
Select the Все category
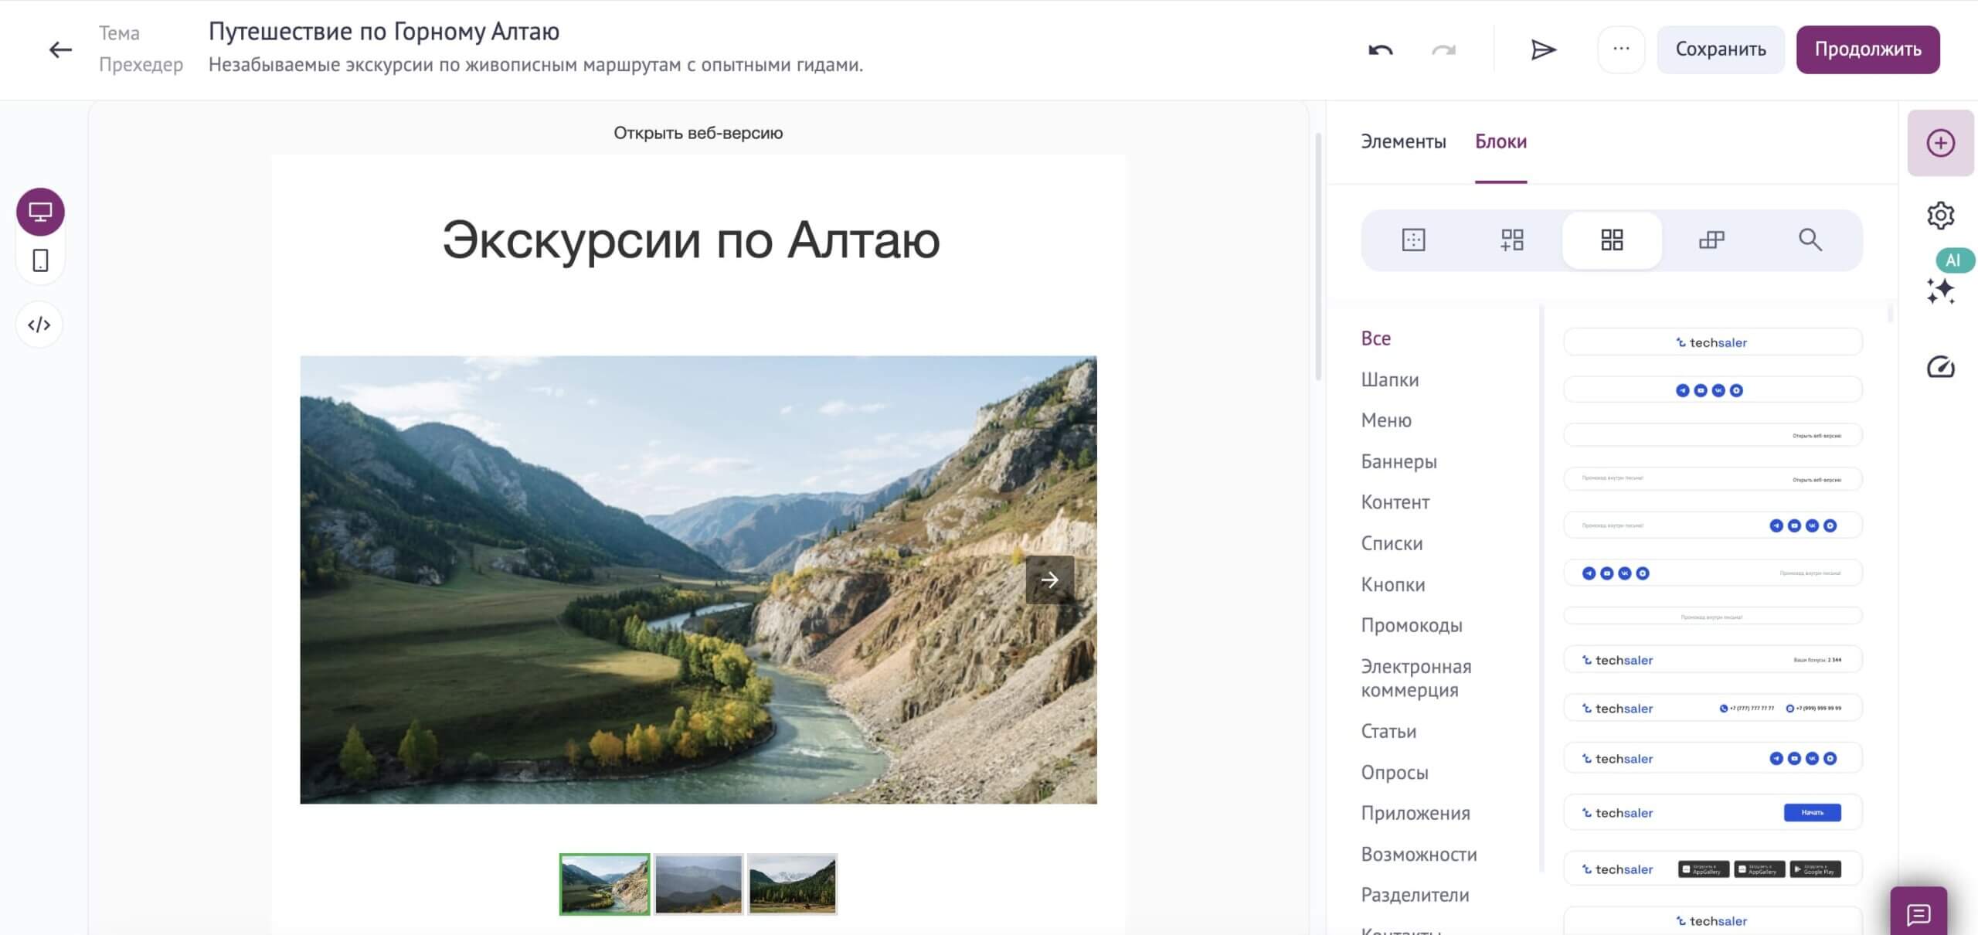click(1375, 338)
